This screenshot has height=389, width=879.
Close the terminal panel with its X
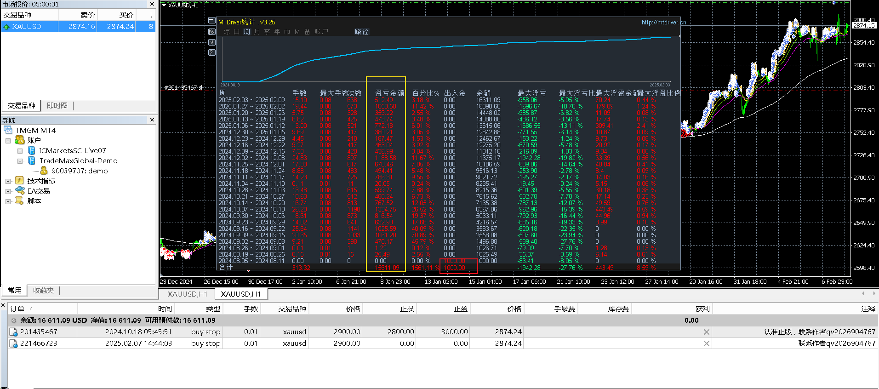point(3,305)
